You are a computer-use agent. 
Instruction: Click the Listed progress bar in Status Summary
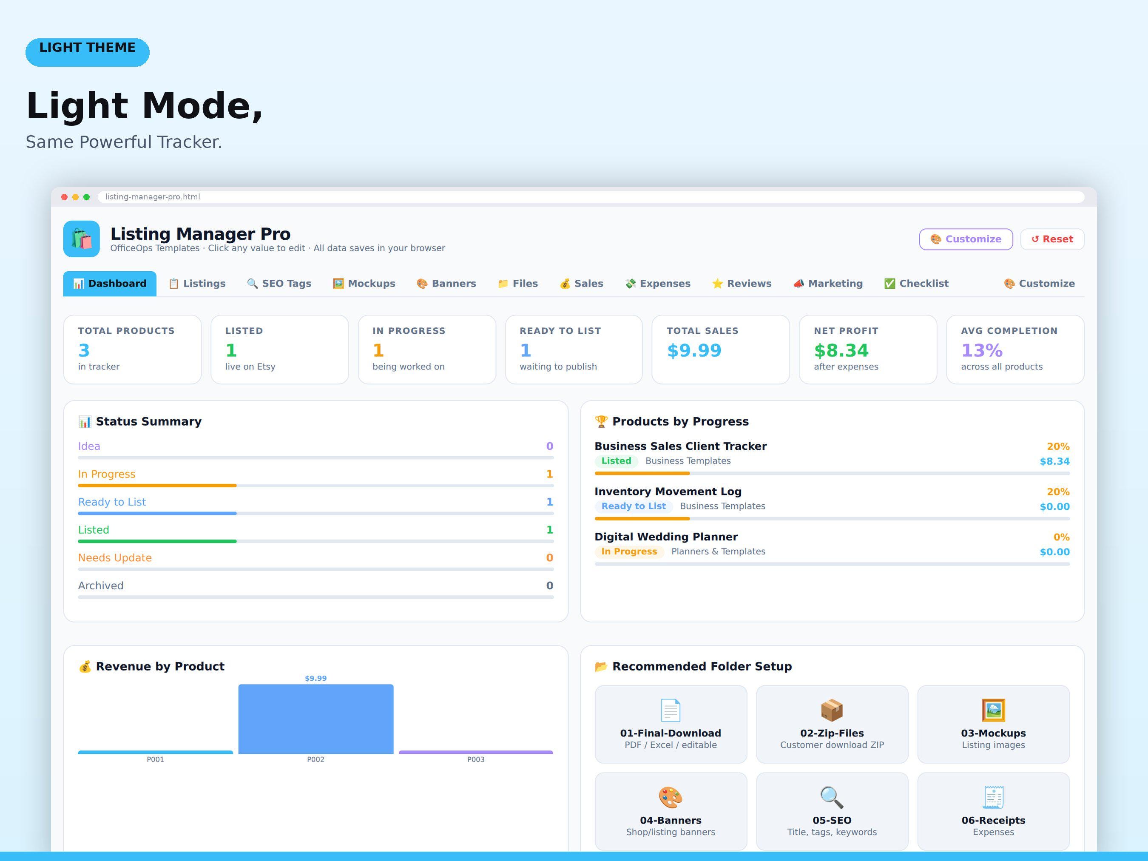pos(315,541)
